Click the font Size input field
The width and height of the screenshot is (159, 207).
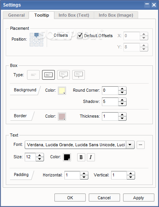coord(30,157)
